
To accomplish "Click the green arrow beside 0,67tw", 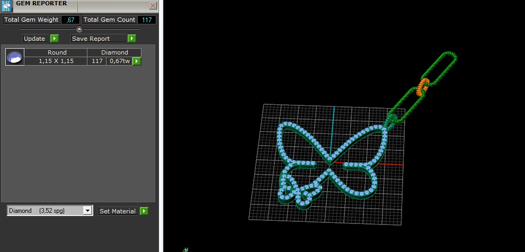I will [137, 61].
